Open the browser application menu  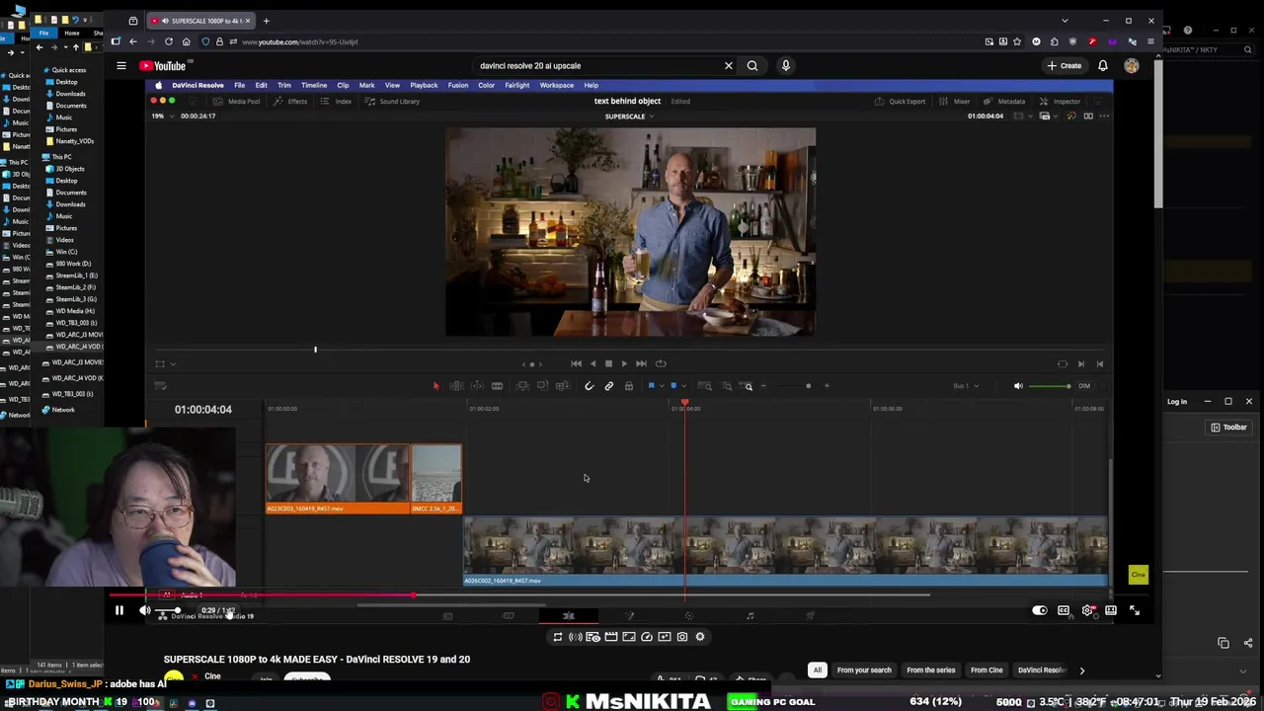point(1150,41)
